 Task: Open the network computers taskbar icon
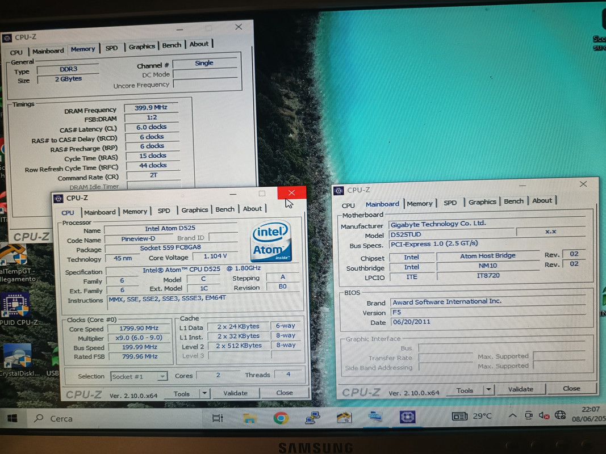click(312, 418)
